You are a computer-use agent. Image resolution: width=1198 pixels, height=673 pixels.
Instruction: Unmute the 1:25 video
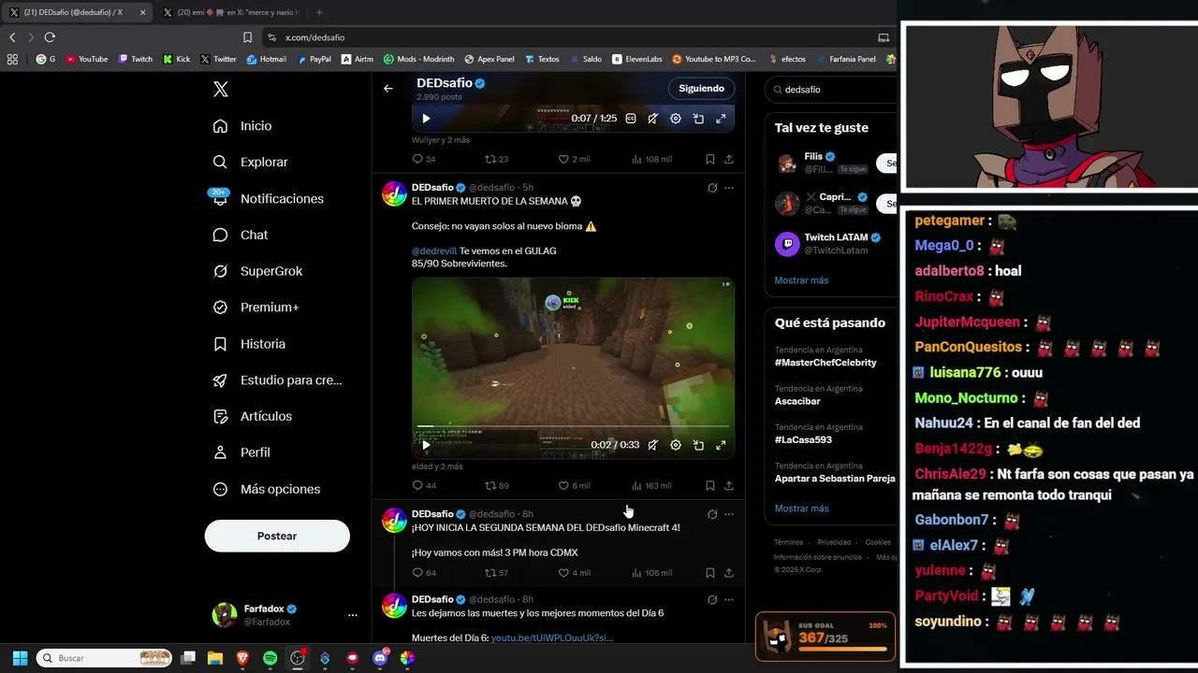click(x=653, y=119)
